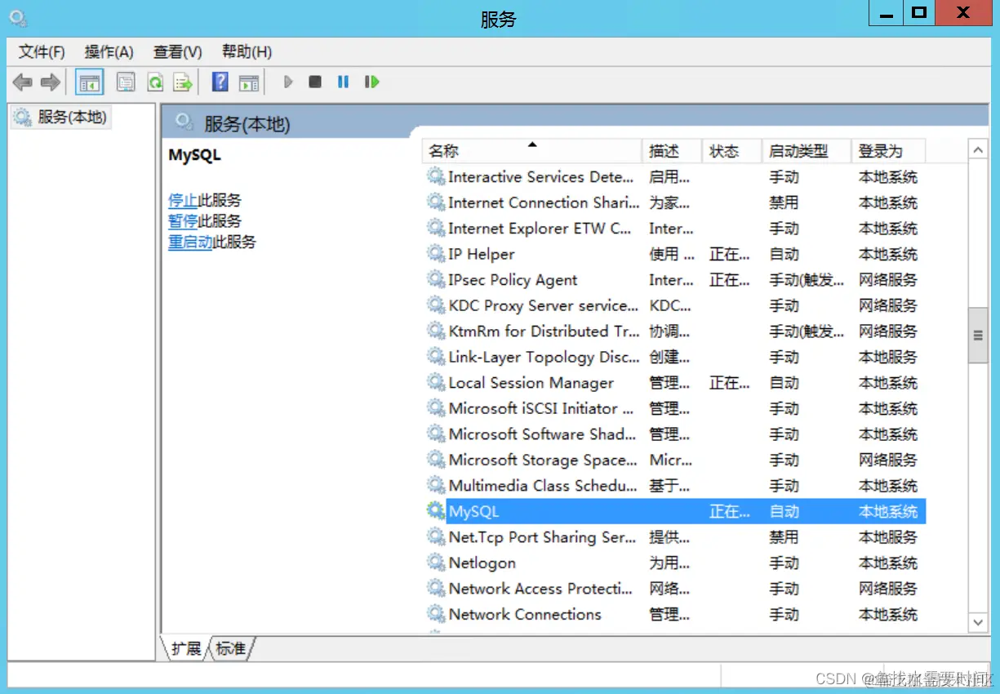Toggle the show/hide console tree icon
The image size is (1000, 694).
point(90,82)
